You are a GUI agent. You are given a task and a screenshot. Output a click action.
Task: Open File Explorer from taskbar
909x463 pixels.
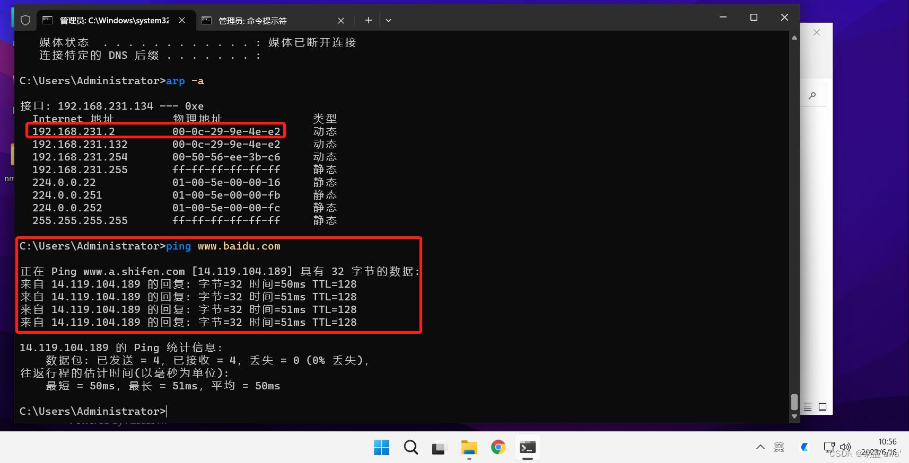tap(469, 448)
